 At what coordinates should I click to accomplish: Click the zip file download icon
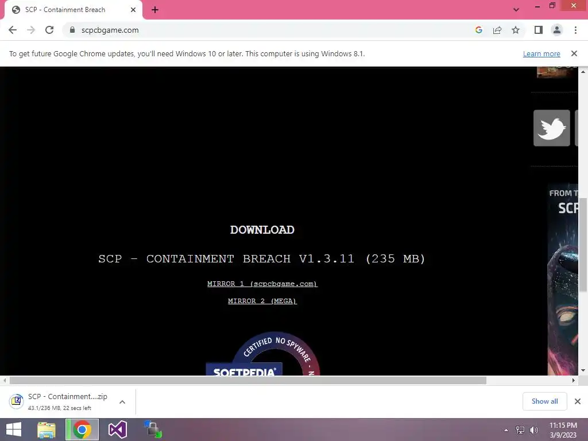(16, 401)
